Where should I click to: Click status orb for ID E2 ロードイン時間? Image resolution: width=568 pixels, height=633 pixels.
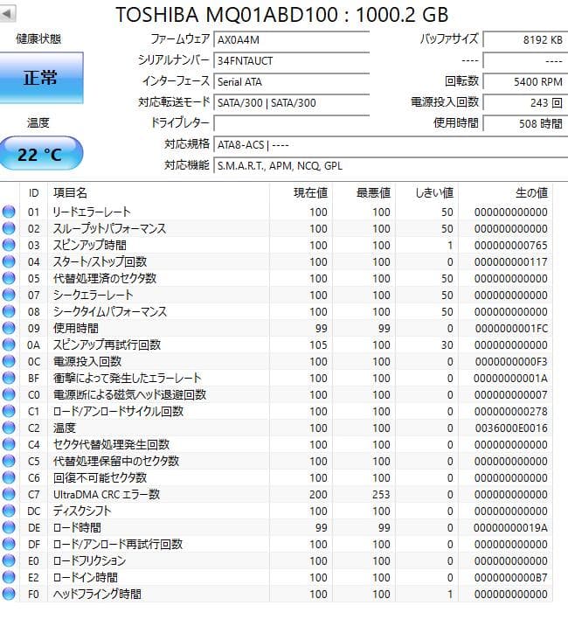pyautogui.click(x=9, y=577)
